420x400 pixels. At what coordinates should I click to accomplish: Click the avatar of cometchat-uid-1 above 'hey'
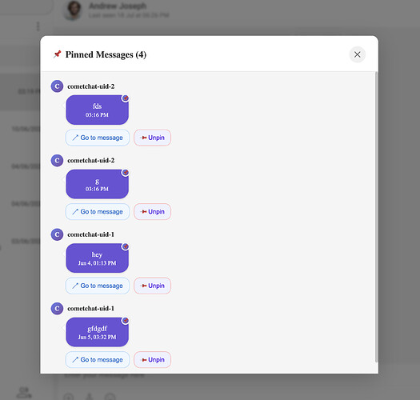point(57,234)
